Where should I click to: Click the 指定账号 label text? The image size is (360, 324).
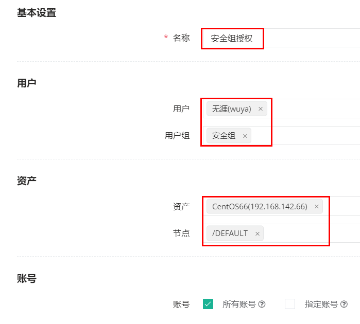pyautogui.click(x=321, y=304)
